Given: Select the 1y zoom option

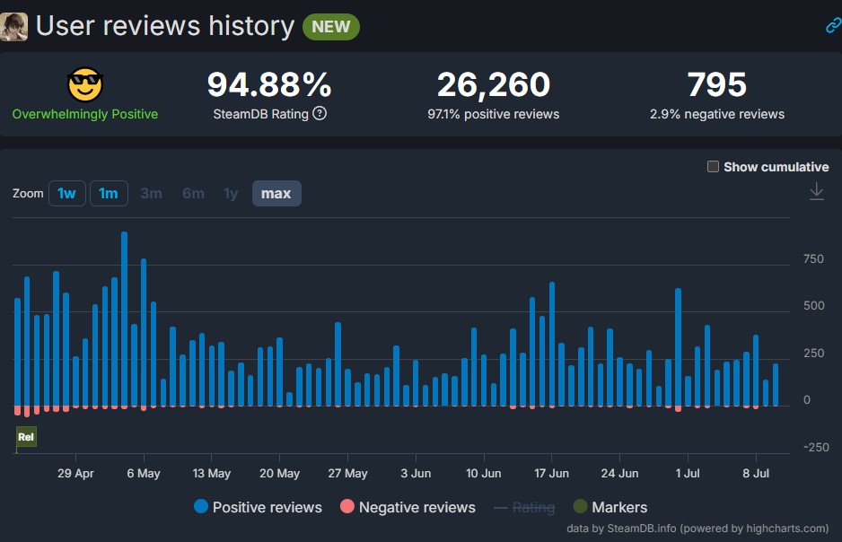Looking at the screenshot, I should (231, 193).
